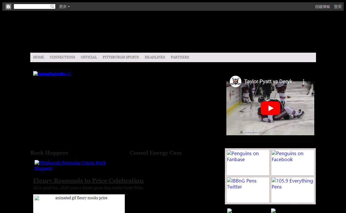
Task: Click the search magnifier icon in navbar
Action: [x=52, y=6]
